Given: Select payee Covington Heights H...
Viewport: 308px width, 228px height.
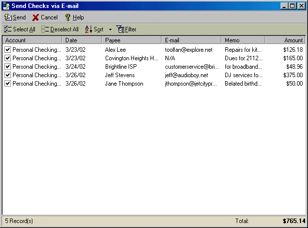Looking at the screenshot, I should [x=132, y=58].
